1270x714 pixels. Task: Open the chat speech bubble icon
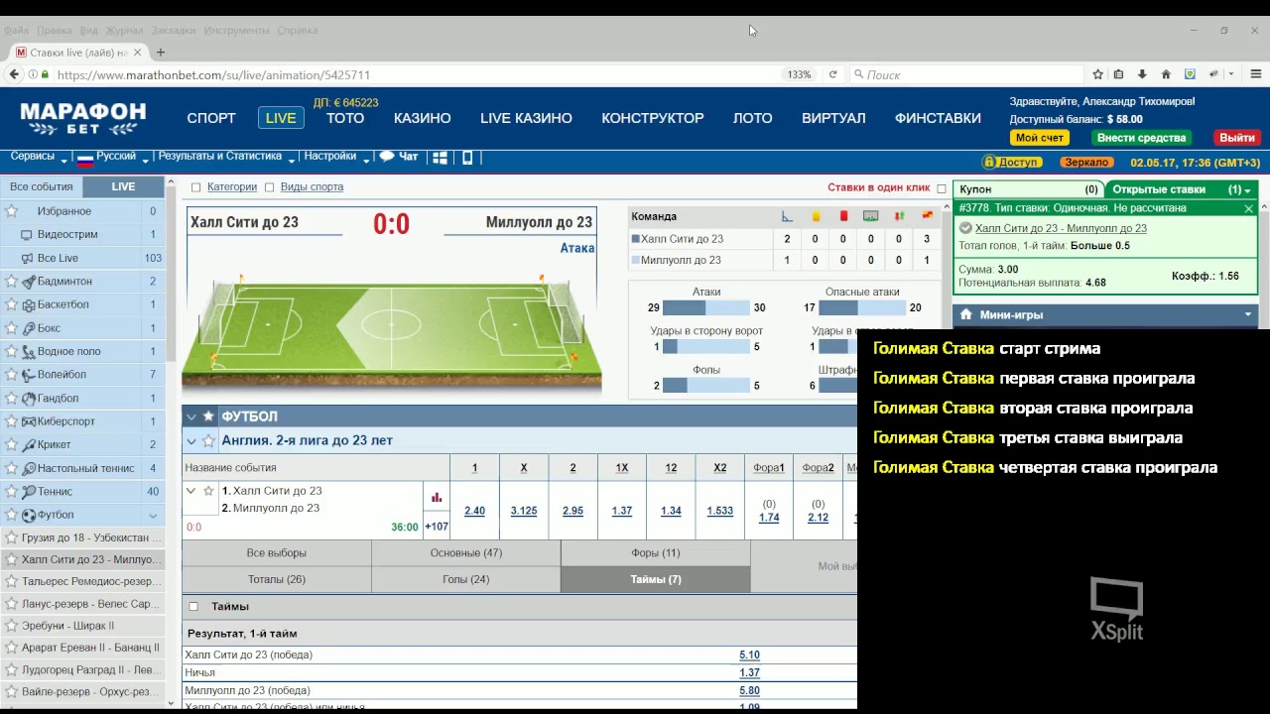point(387,157)
